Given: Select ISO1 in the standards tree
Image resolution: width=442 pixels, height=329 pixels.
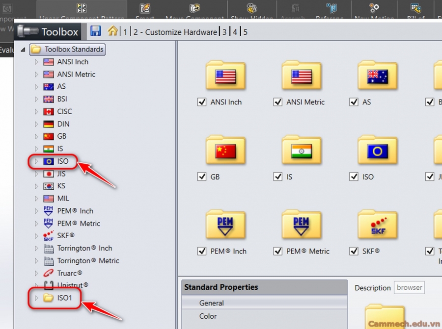Looking at the screenshot, I should [64, 298].
